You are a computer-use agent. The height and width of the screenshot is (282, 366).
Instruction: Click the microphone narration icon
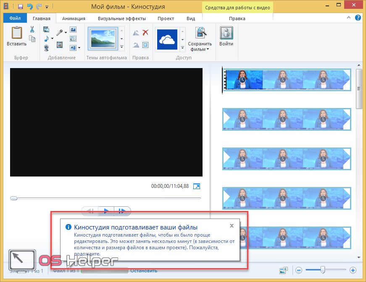pyautogui.click(x=60, y=32)
